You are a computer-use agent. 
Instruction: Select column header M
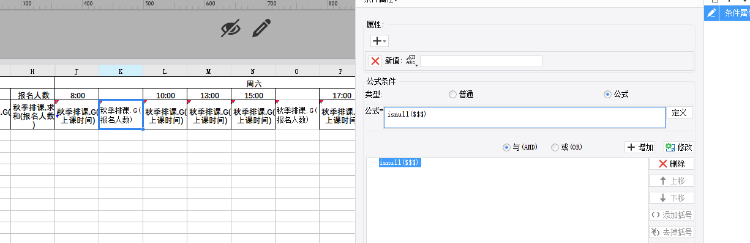pyautogui.click(x=209, y=71)
